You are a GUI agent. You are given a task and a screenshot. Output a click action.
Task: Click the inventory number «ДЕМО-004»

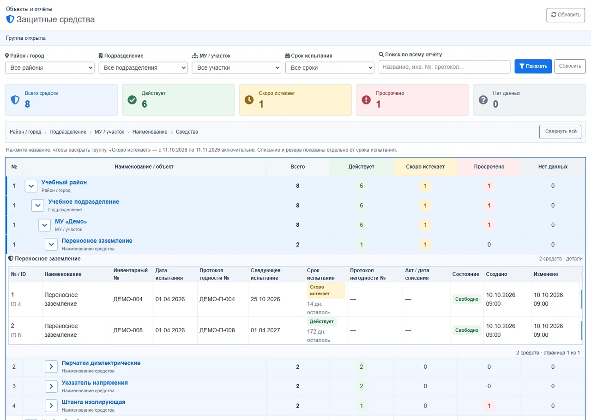coord(128,299)
